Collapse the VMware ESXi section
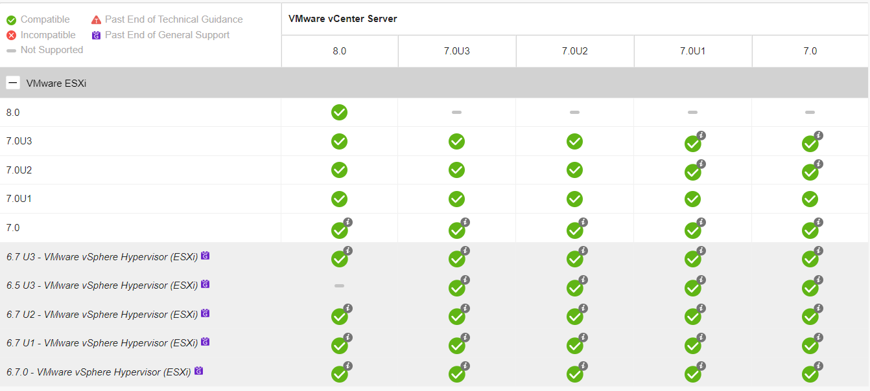Image resolution: width=870 pixels, height=391 pixels. point(12,83)
